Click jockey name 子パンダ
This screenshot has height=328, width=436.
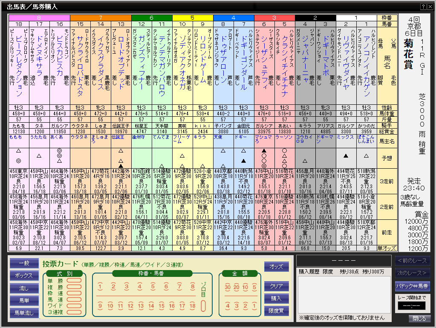coord(223,126)
